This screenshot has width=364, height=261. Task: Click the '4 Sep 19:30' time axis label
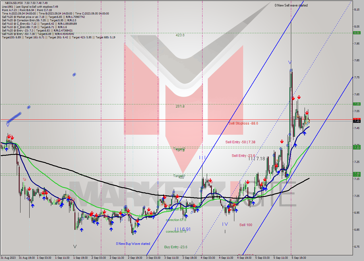244,258
